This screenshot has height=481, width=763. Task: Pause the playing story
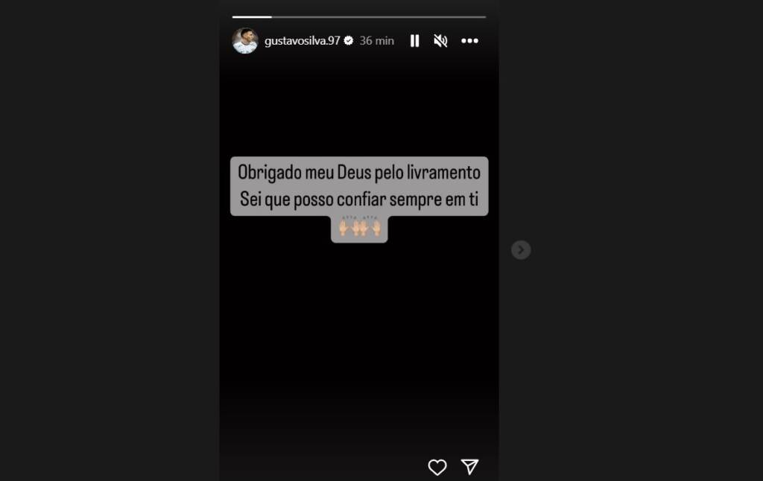pyautogui.click(x=414, y=41)
